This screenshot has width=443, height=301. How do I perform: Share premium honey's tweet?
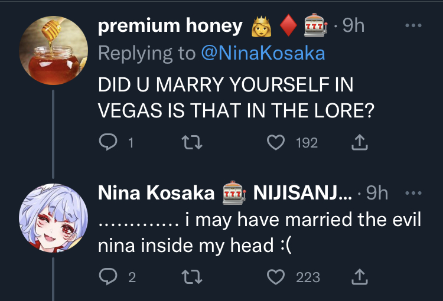point(360,142)
